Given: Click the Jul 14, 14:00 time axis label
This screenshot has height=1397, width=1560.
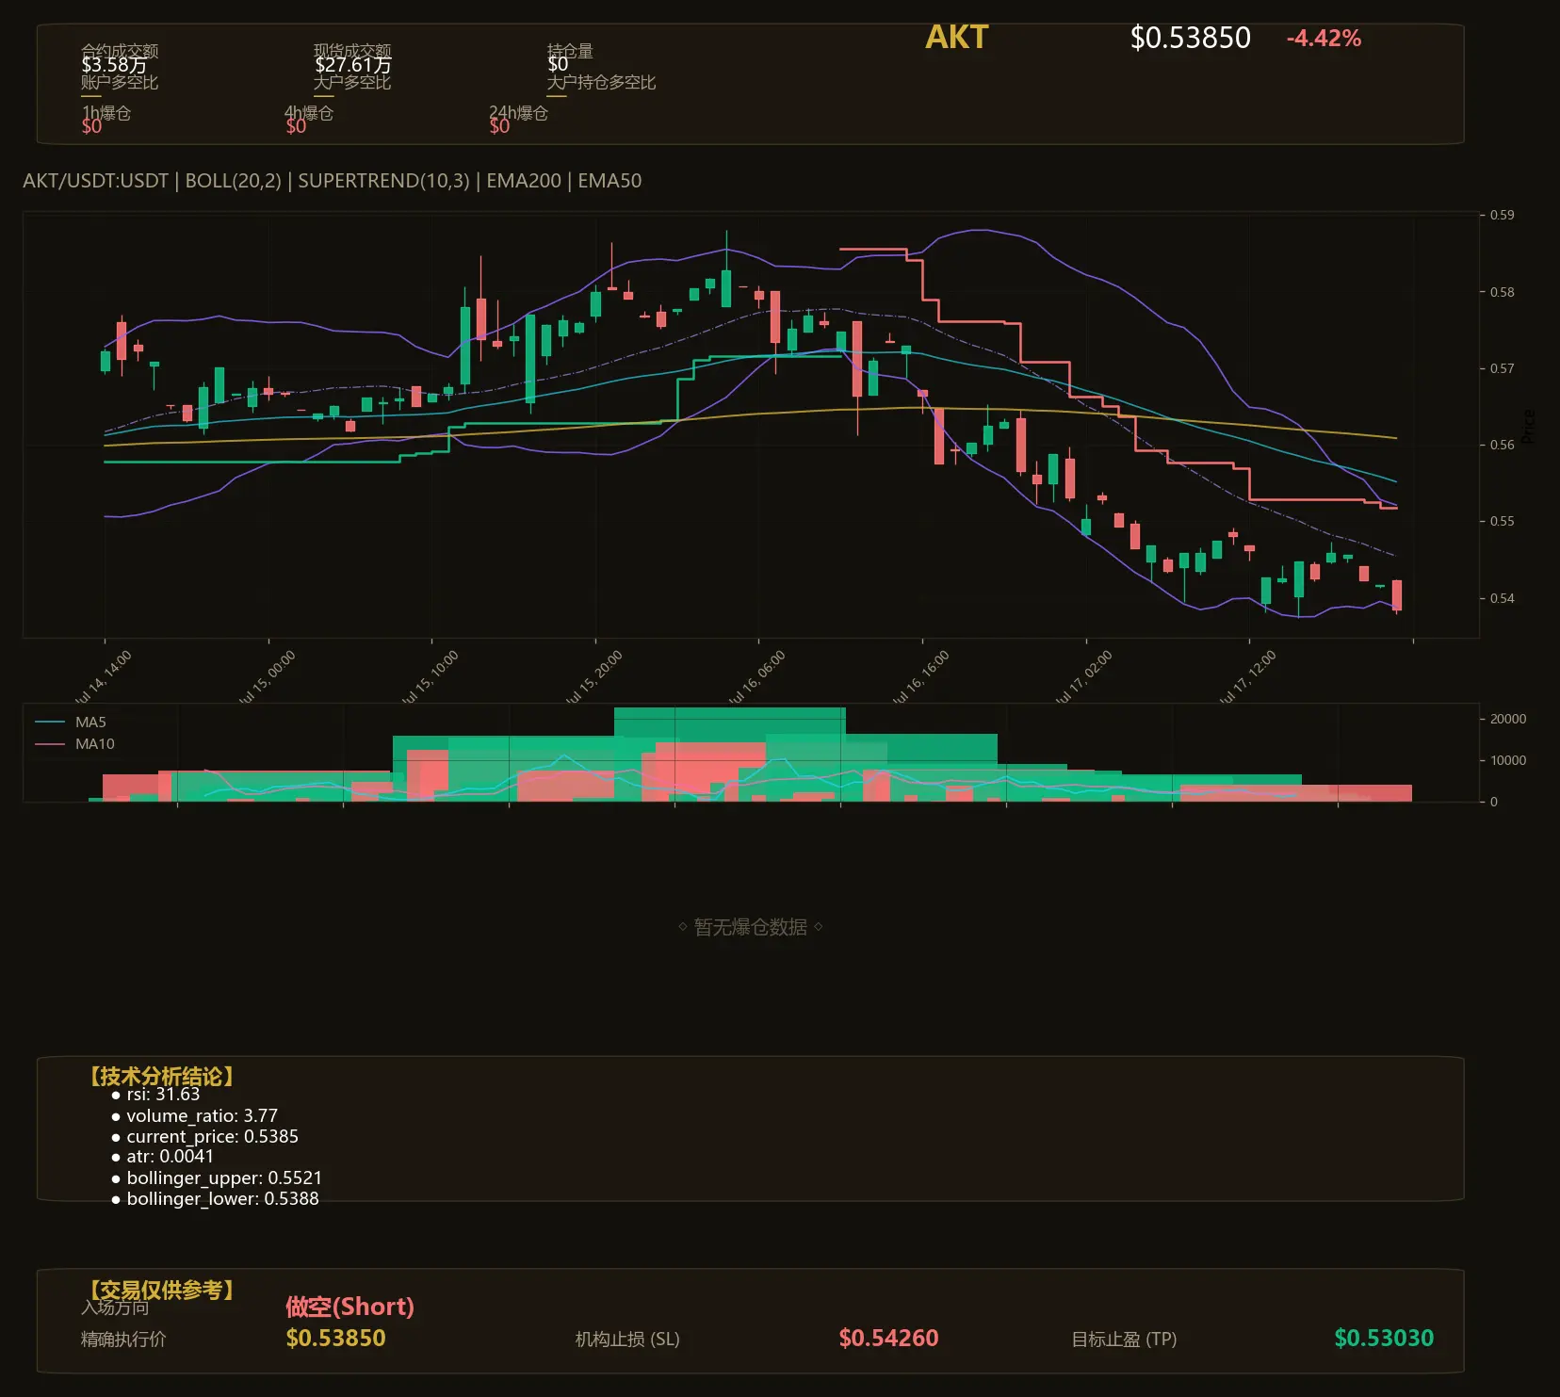Looking at the screenshot, I should [x=104, y=678].
